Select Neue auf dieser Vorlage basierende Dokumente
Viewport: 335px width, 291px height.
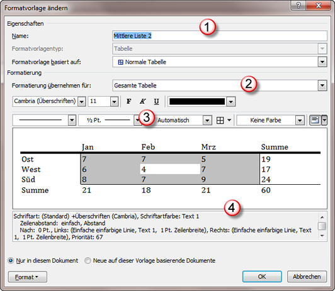[x=88, y=260]
